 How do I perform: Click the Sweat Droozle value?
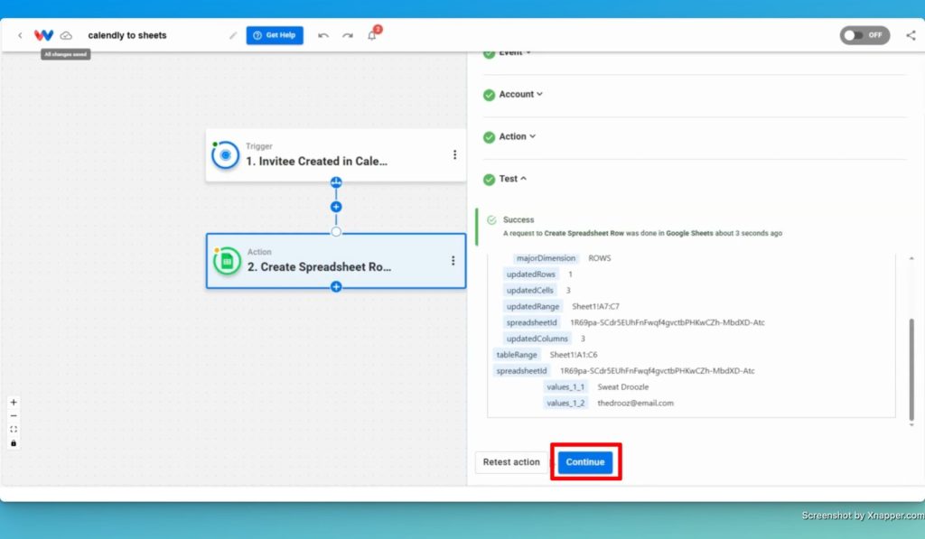point(623,386)
